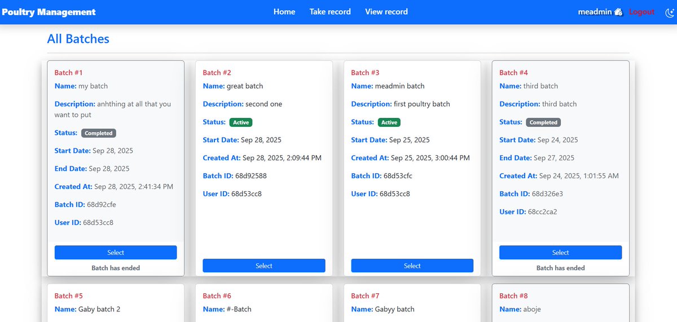Image resolution: width=677 pixels, height=322 pixels.
Task: Click the Active badge in Batch #3
Action: [389, 122]
